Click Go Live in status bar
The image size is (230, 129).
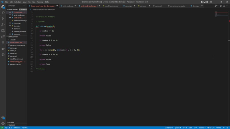[211, 128]
